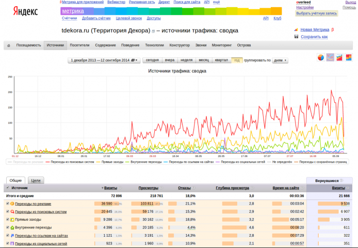Set the period to квартал

(x=221, y=60)
